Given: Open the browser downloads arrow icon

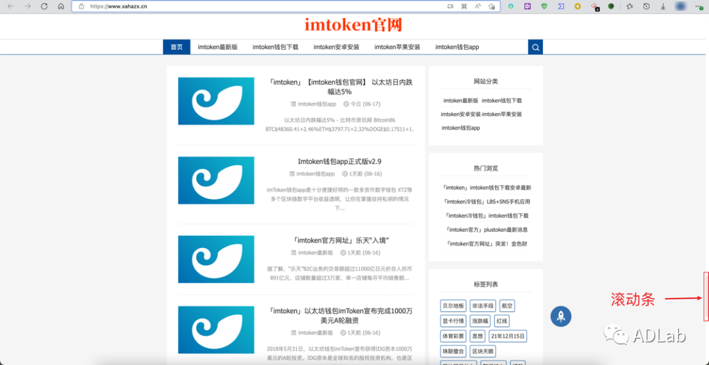Looking at the screenshot, I should coord(663,6).
